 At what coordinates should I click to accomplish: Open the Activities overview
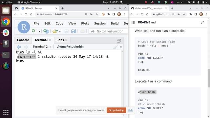[x=7, y=2]
